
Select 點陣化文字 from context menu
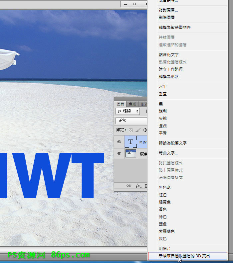click(x=169, y=54)
